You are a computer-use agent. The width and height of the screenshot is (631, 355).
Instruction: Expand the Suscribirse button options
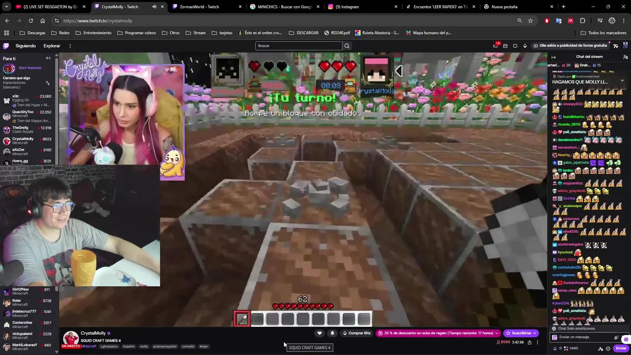coord(535,333)
